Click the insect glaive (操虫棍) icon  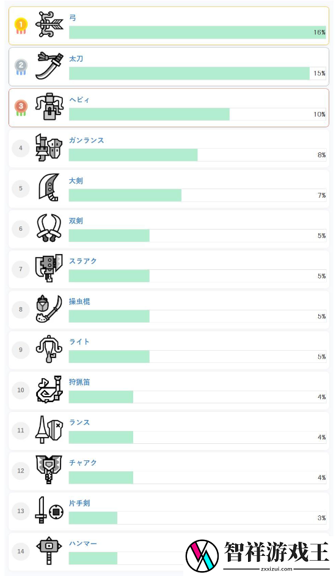(49, 309)
